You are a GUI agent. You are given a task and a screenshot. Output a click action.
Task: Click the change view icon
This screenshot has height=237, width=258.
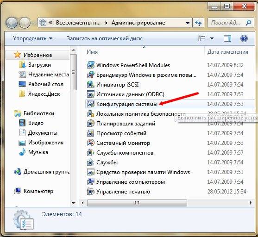(202, 38)
